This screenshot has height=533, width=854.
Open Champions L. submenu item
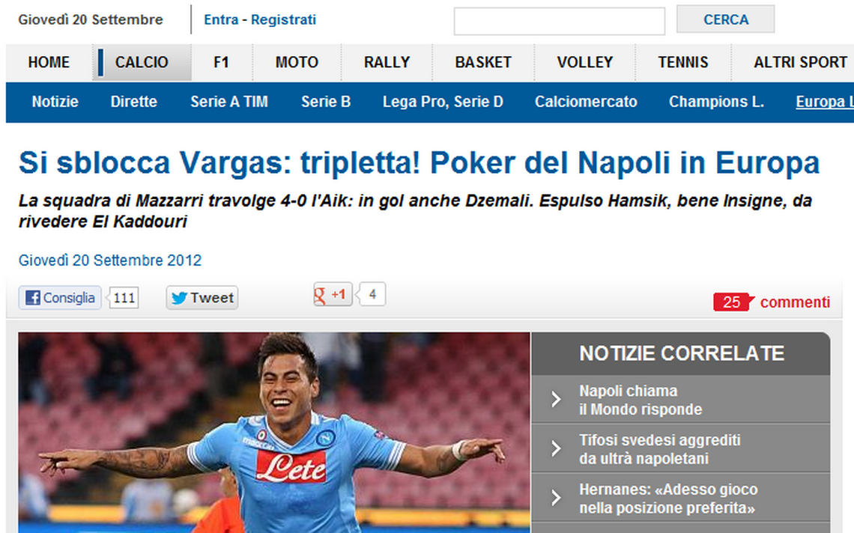coord(716,102)
